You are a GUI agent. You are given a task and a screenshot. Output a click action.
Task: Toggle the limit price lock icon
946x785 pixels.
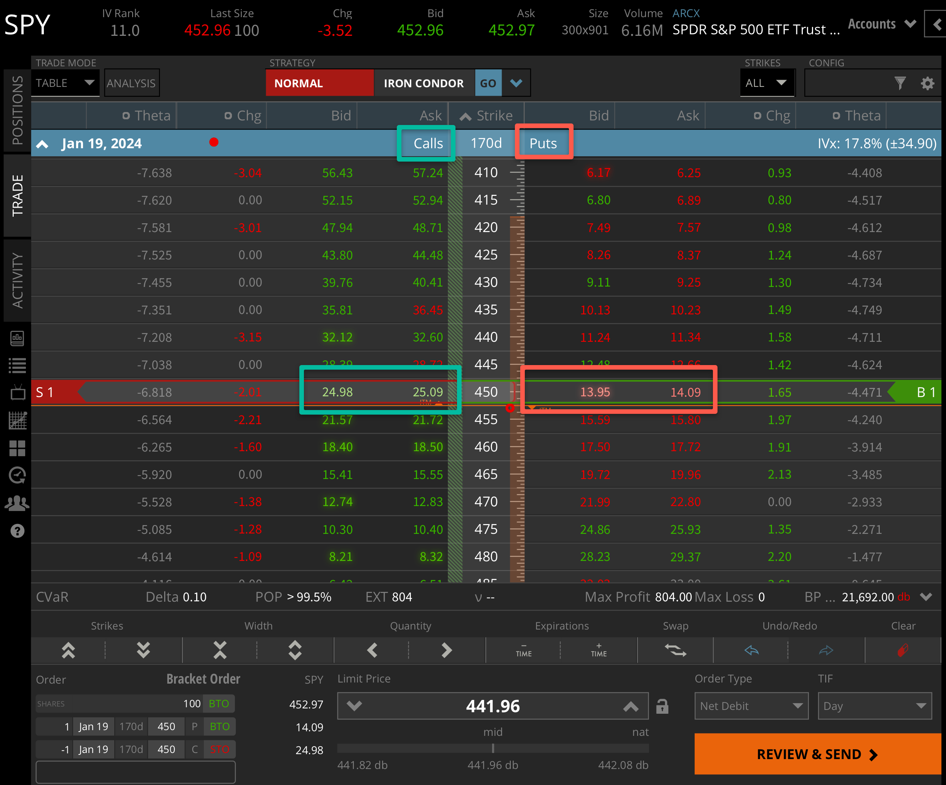tap(662, 706)
